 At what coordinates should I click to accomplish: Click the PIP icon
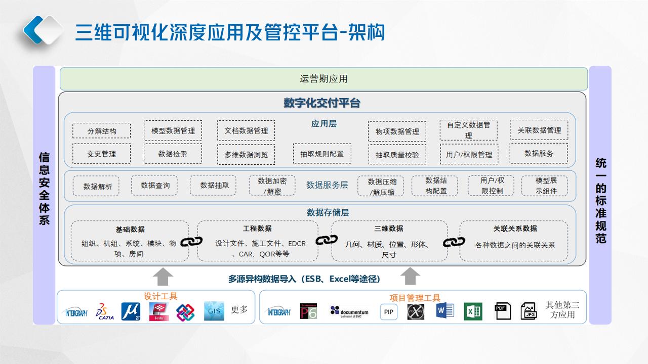click(389, 312)
